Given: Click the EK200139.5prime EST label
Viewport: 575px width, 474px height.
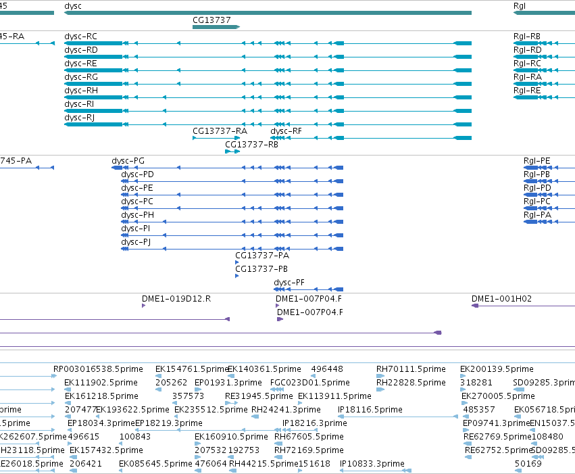Looking at the screenshot, I should [x=497, y=369].
